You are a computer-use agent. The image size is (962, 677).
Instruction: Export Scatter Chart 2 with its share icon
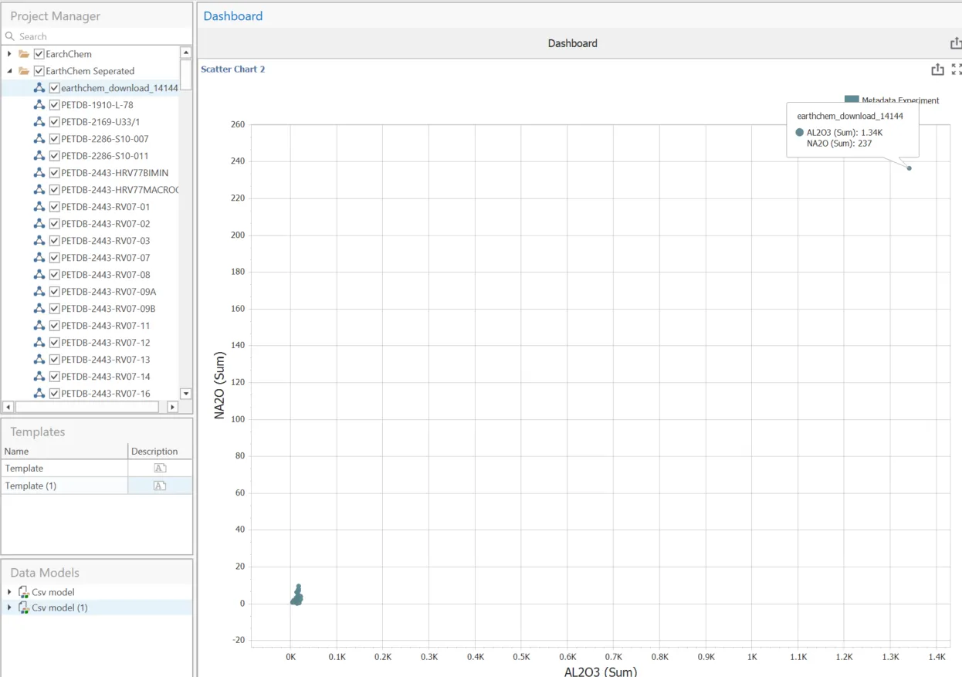tap(937, 69)
